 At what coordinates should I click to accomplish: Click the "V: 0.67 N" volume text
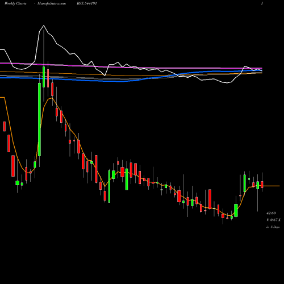coord(273,220)
